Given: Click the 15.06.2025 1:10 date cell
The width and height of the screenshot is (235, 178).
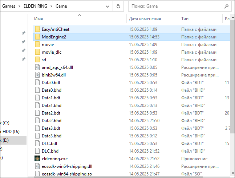Looking at the screenshot, I should tap(143, 60).
